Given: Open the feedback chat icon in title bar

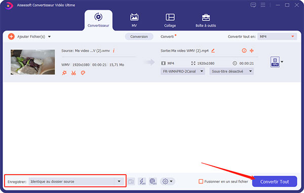Looking at the screenshot, I should 253,5.
